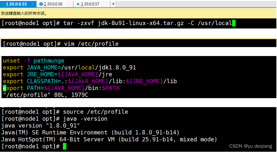Click the java version "1.8.0_91" output
Screen dimensions: 277x152
(x=40, y=126)
